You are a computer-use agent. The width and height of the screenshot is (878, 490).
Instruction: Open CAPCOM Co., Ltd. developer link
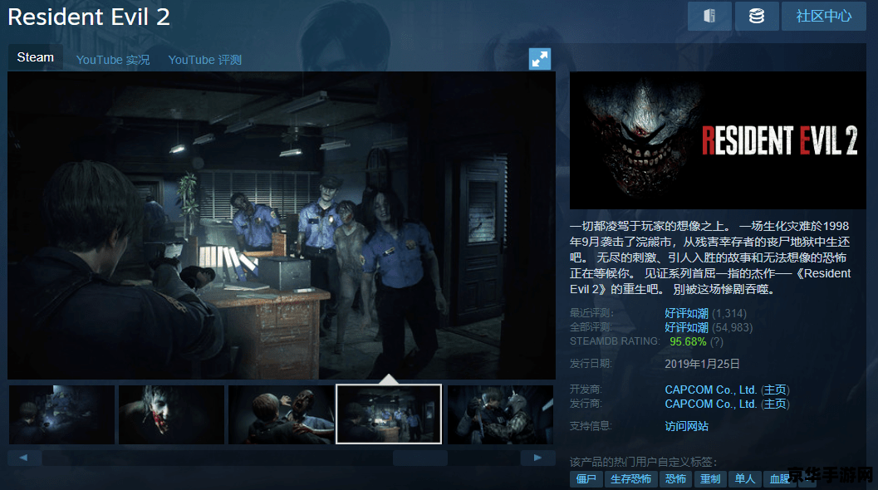coord(710,390)
